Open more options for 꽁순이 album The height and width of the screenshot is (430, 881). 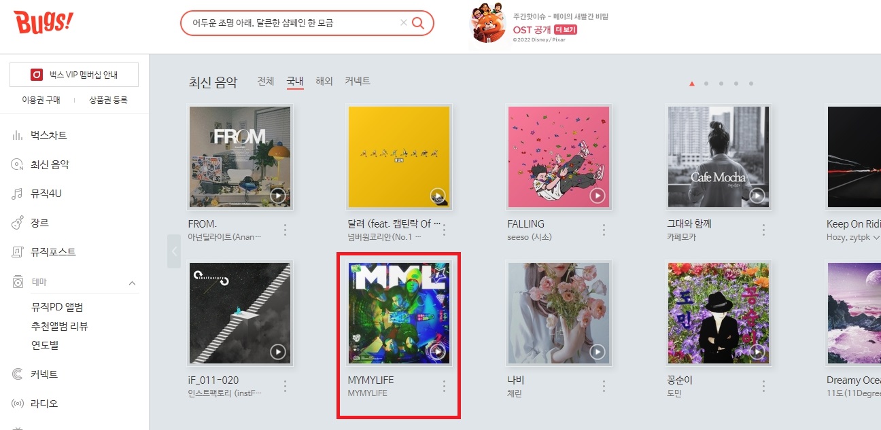coord(763,386)
